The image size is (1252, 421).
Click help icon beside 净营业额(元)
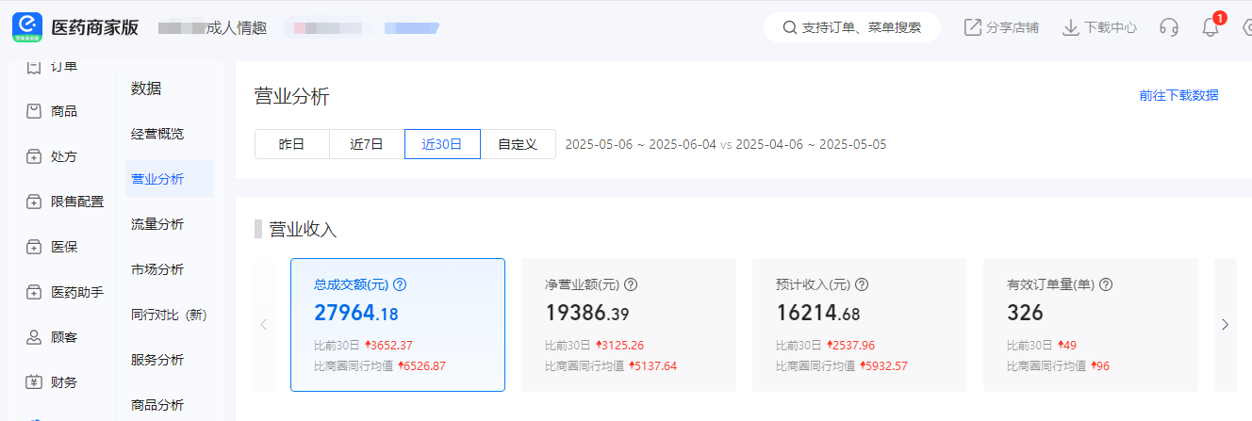632,284
